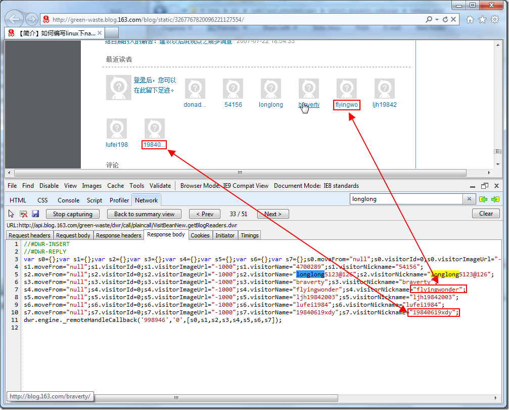Open the Images menu
509x410 pixels.
point(92,186)
